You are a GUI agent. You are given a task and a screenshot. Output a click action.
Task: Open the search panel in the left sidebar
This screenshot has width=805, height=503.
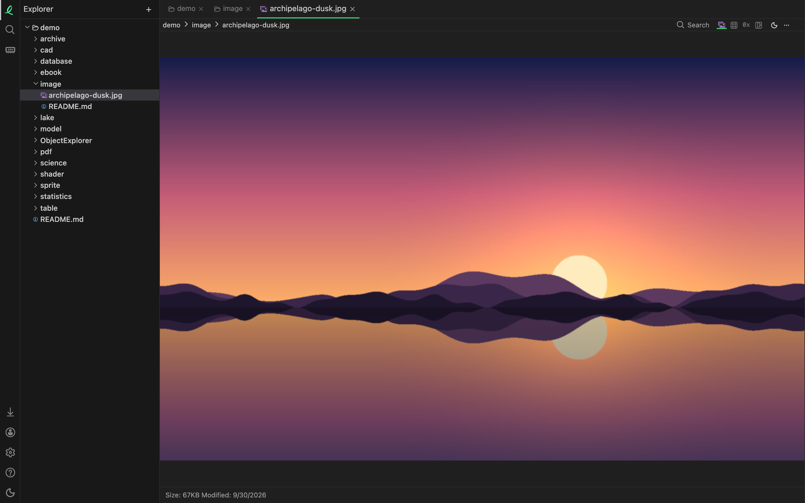[10, 30]
